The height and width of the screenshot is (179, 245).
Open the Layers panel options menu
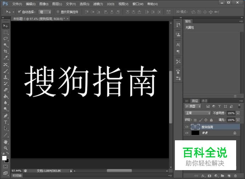(241, 101)
